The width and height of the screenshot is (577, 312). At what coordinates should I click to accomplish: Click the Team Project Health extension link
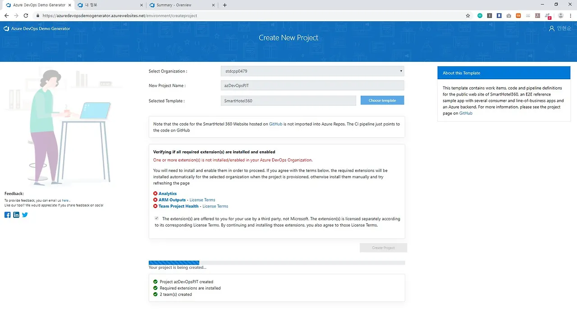click(x=179, y=206)
